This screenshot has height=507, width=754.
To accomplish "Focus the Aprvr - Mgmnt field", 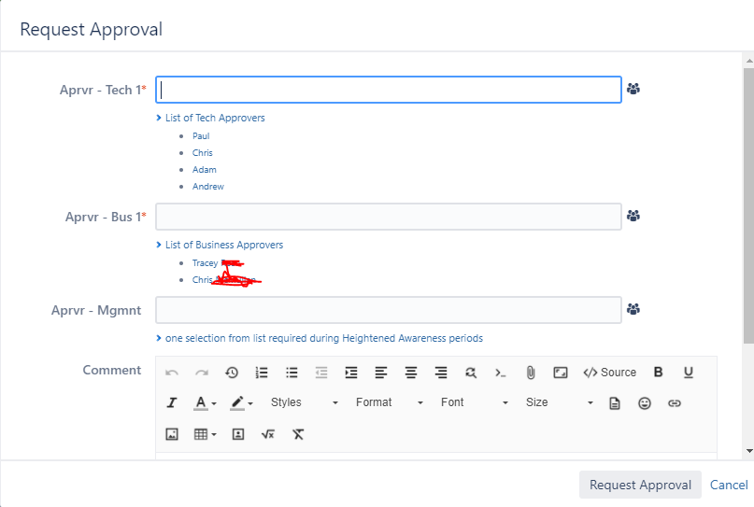I will 389,310.
